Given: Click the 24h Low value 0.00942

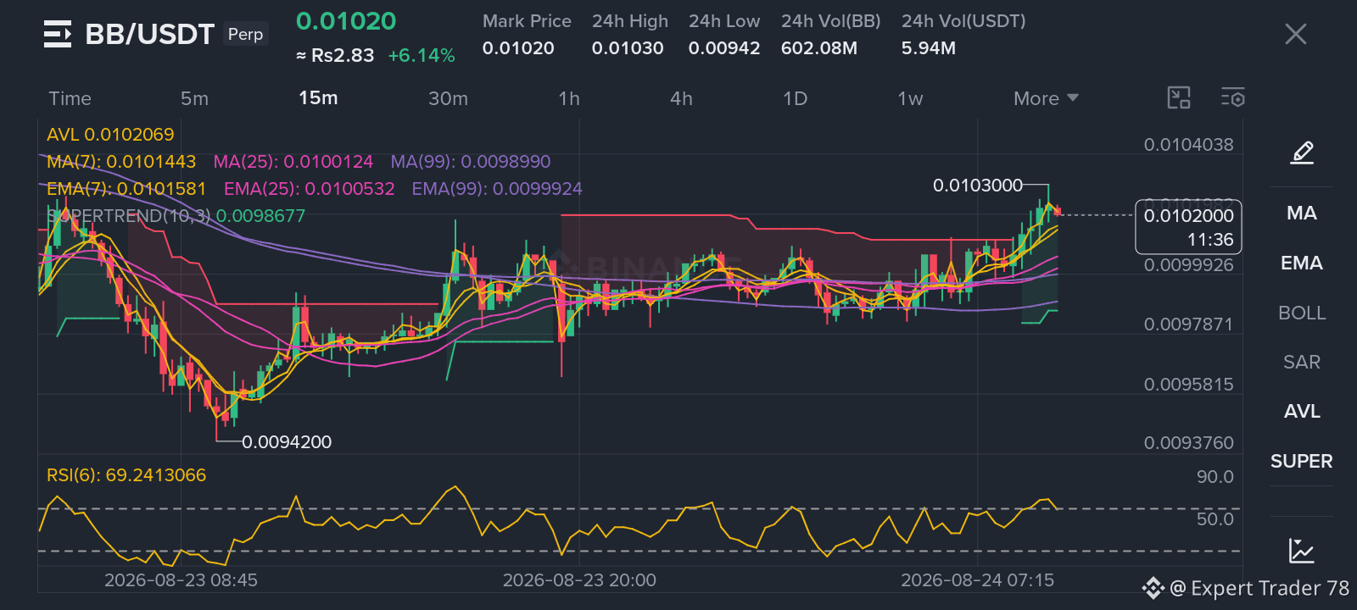Looking at the screenshot, I should (x=724, y=48).
